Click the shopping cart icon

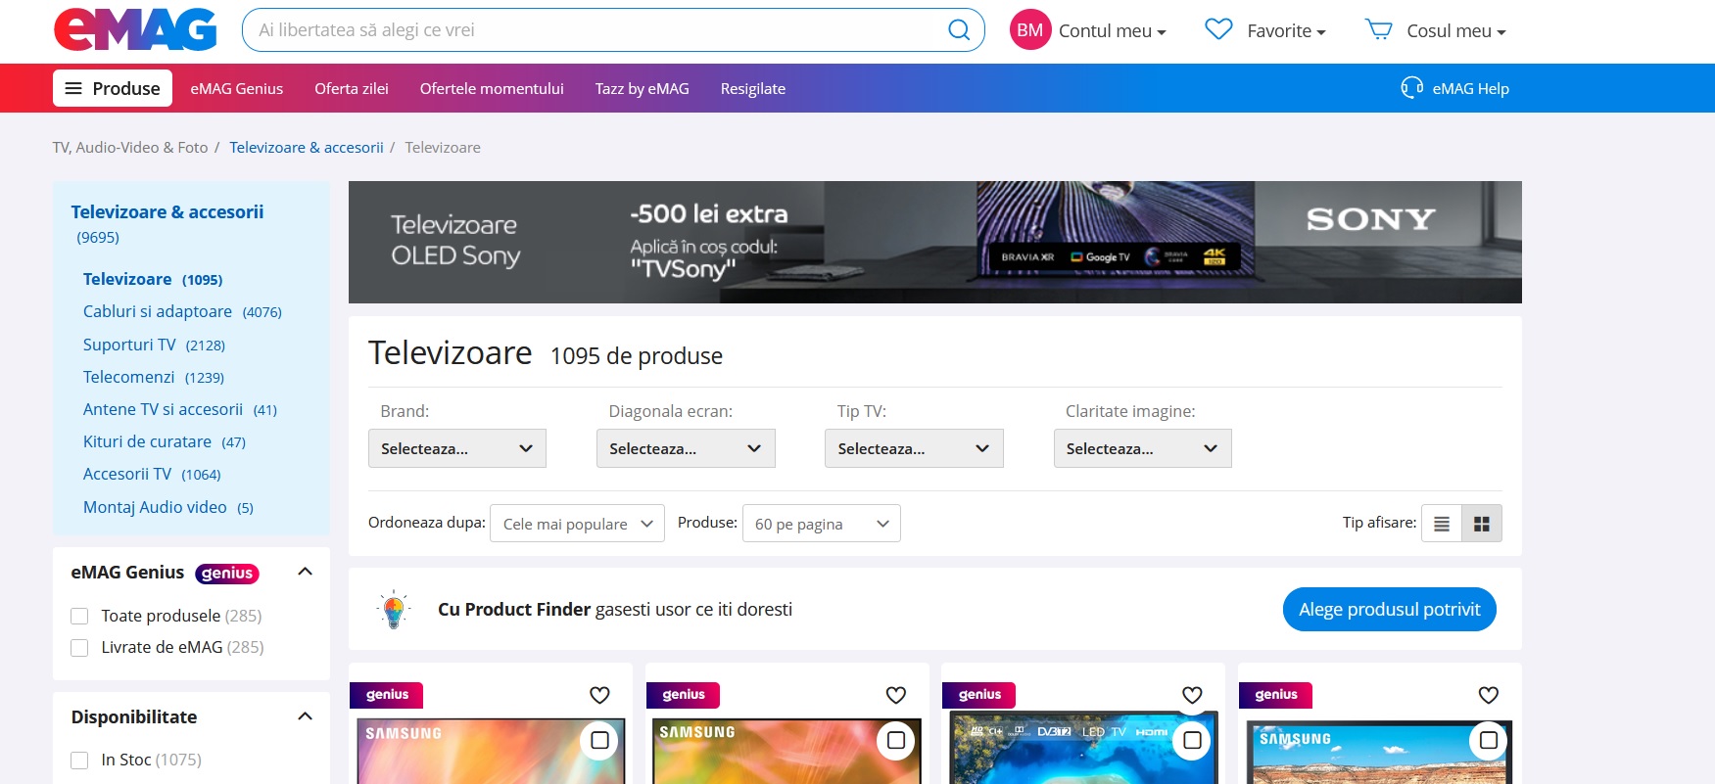point(1378,29)
